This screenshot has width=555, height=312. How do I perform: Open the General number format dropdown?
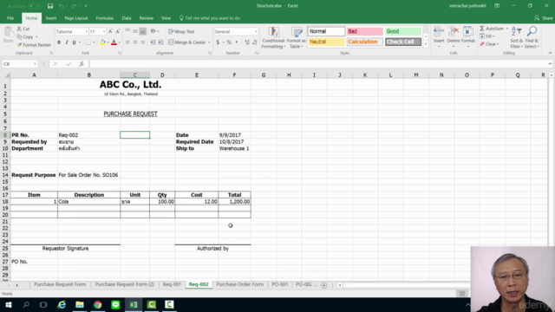(256, 32)
